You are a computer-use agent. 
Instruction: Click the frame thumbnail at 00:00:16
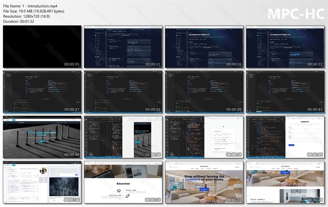tap(204, 47)
